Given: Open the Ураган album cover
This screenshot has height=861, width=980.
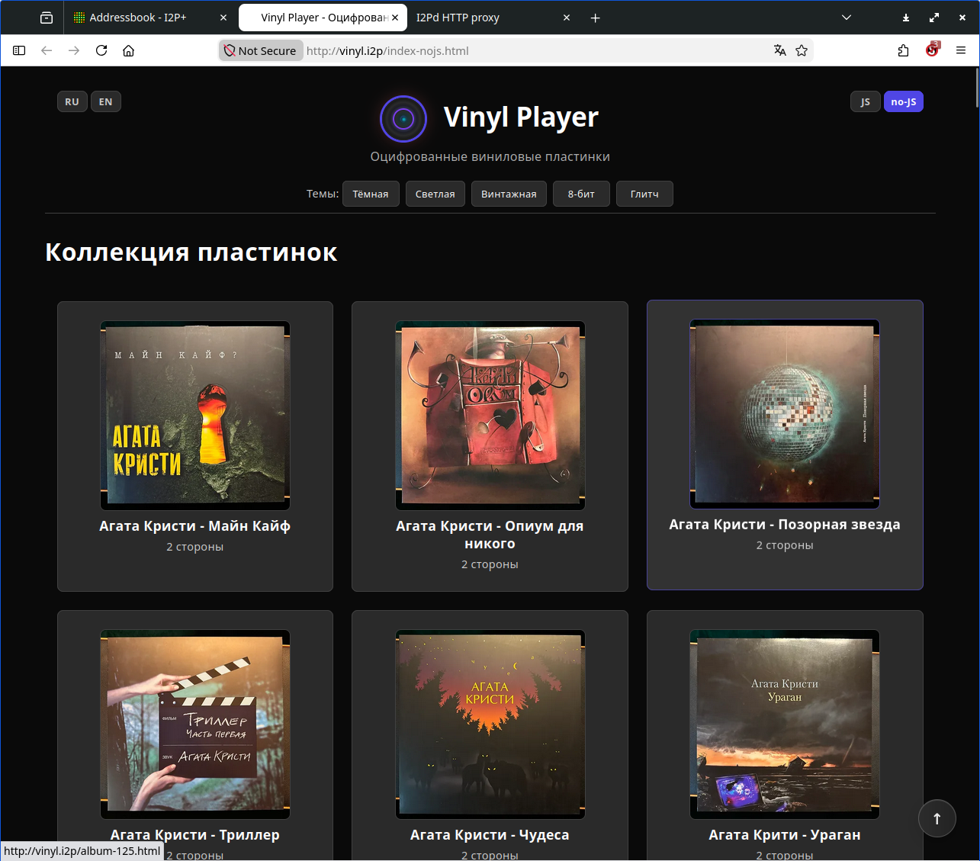Looking at the screenshot, I should click(x=785, y=724).
